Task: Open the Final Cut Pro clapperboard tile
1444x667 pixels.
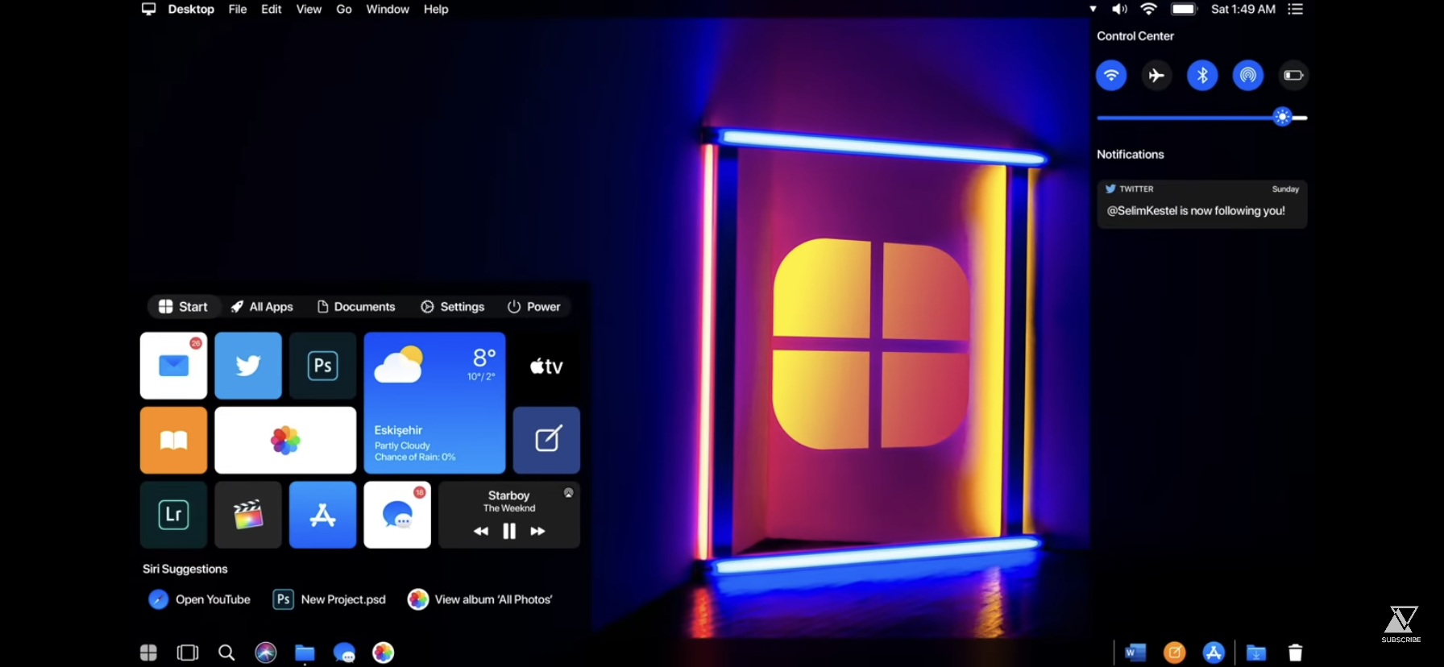Action: coord(248,515)
